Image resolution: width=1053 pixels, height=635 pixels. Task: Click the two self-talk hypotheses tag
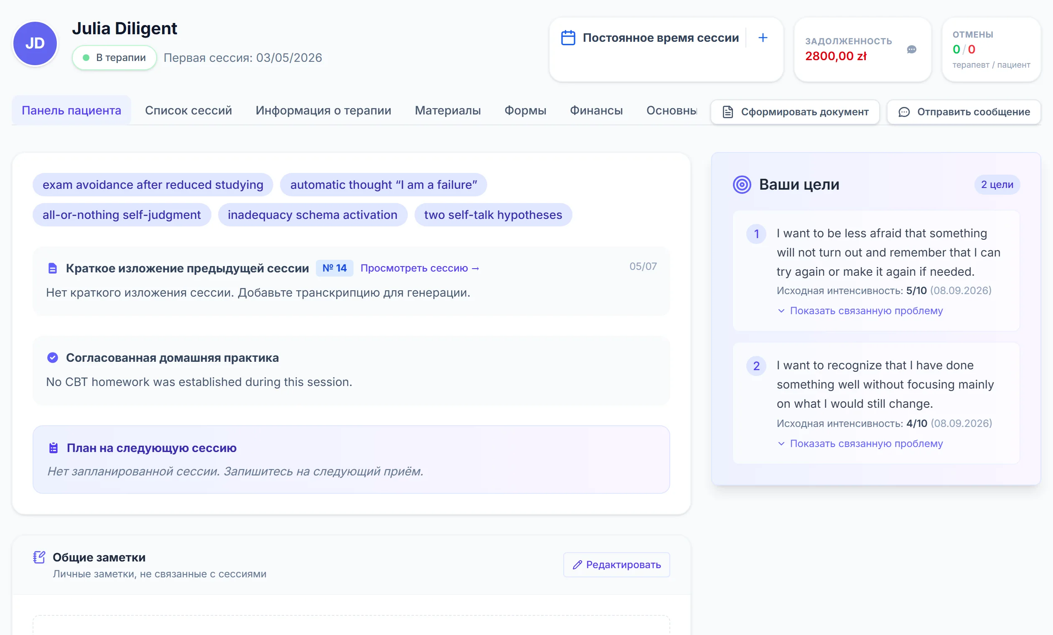(x=493, y=214)
